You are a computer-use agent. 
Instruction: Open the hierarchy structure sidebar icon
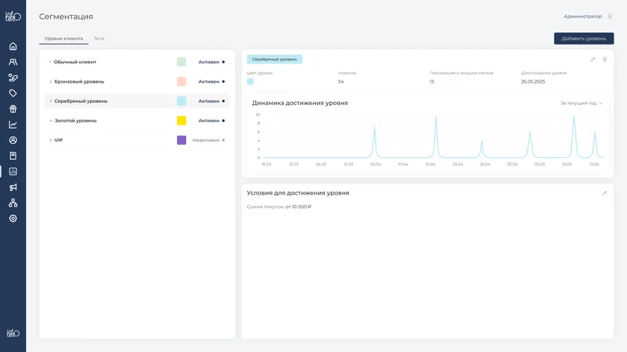13,203
